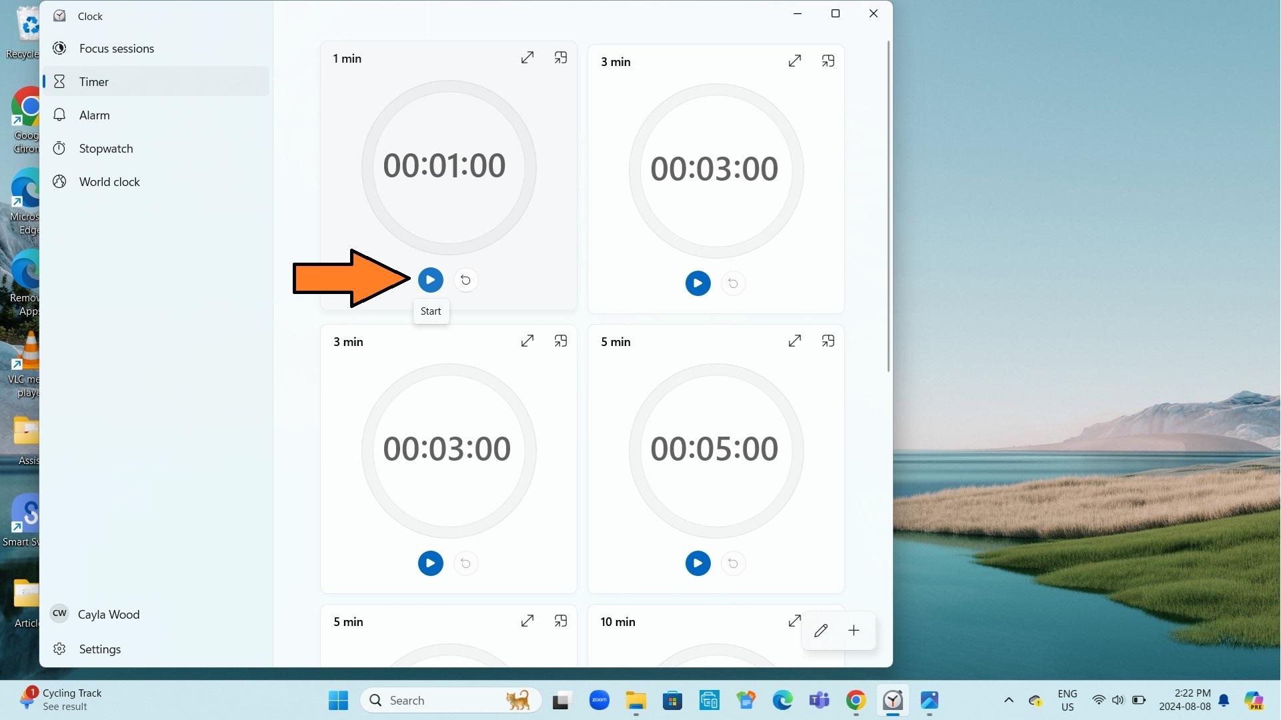The image size is (1281, 720).
Task: Start the 3 min bottom-left timer
Action: [x=430, y=563]
